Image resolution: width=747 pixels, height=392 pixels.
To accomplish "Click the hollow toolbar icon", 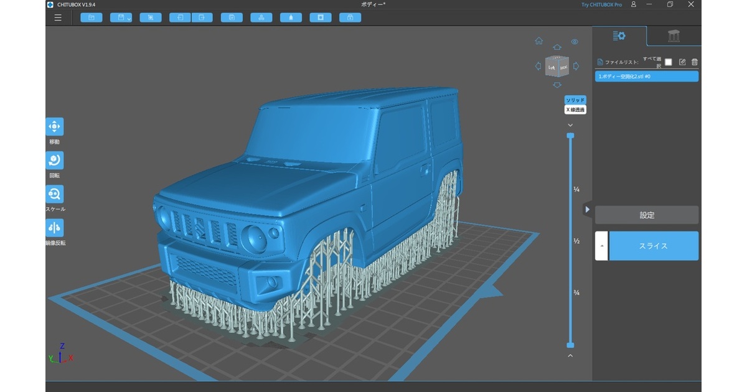I will (x=291, y=17).
